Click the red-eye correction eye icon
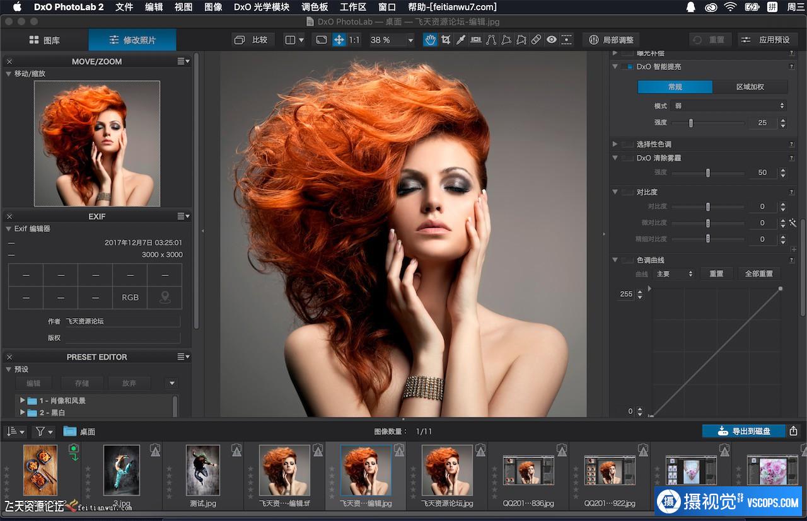 tap(552, 40)
